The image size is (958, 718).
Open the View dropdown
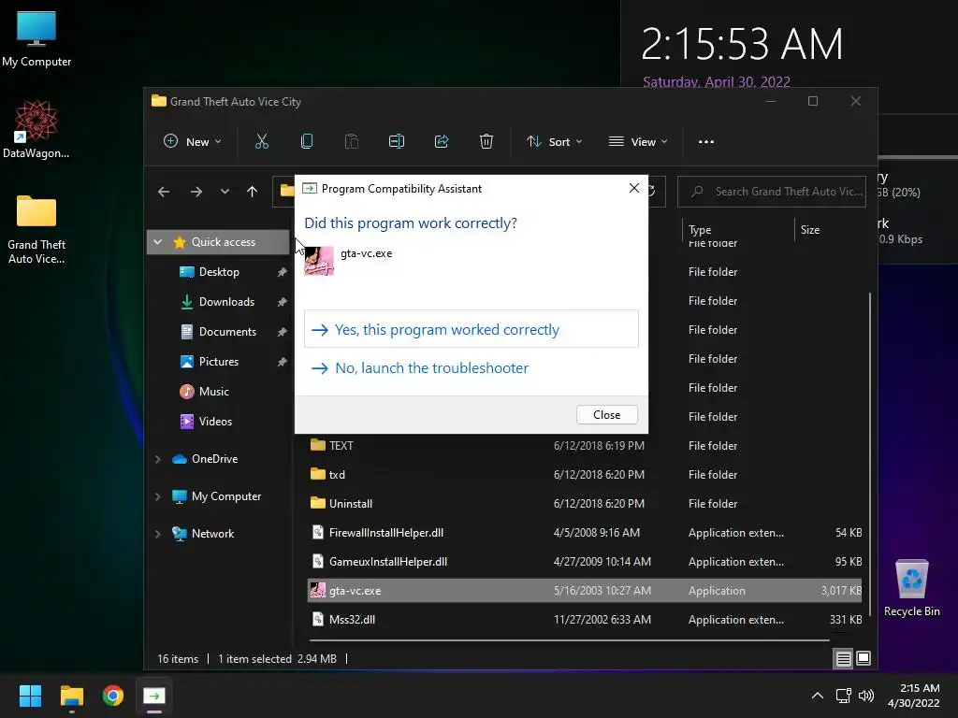638,142
